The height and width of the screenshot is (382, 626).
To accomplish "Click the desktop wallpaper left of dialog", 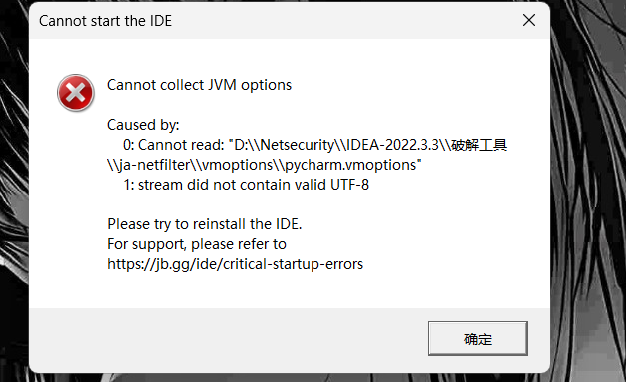I will tap(14, 191).
